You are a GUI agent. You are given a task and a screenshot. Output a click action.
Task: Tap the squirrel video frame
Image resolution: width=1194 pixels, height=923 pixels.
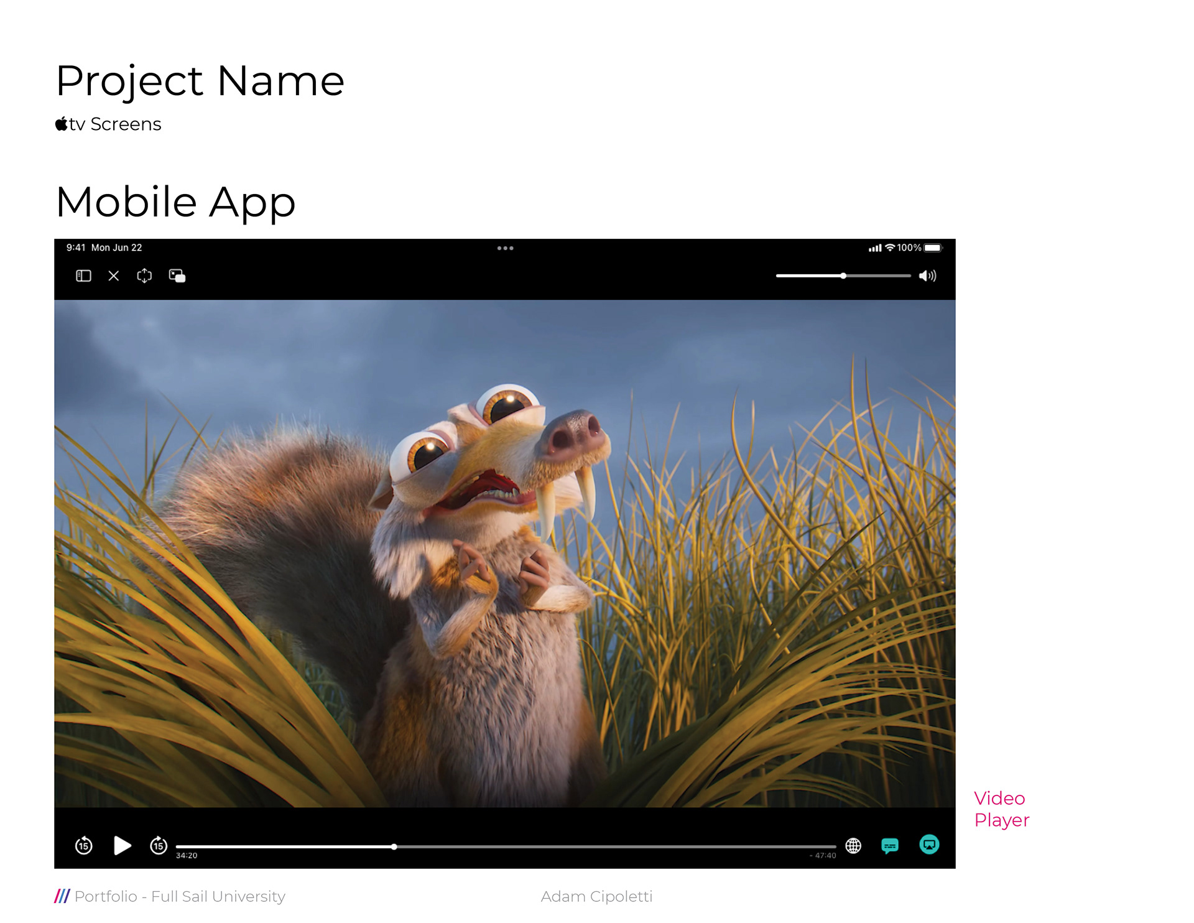click(505, 554)
